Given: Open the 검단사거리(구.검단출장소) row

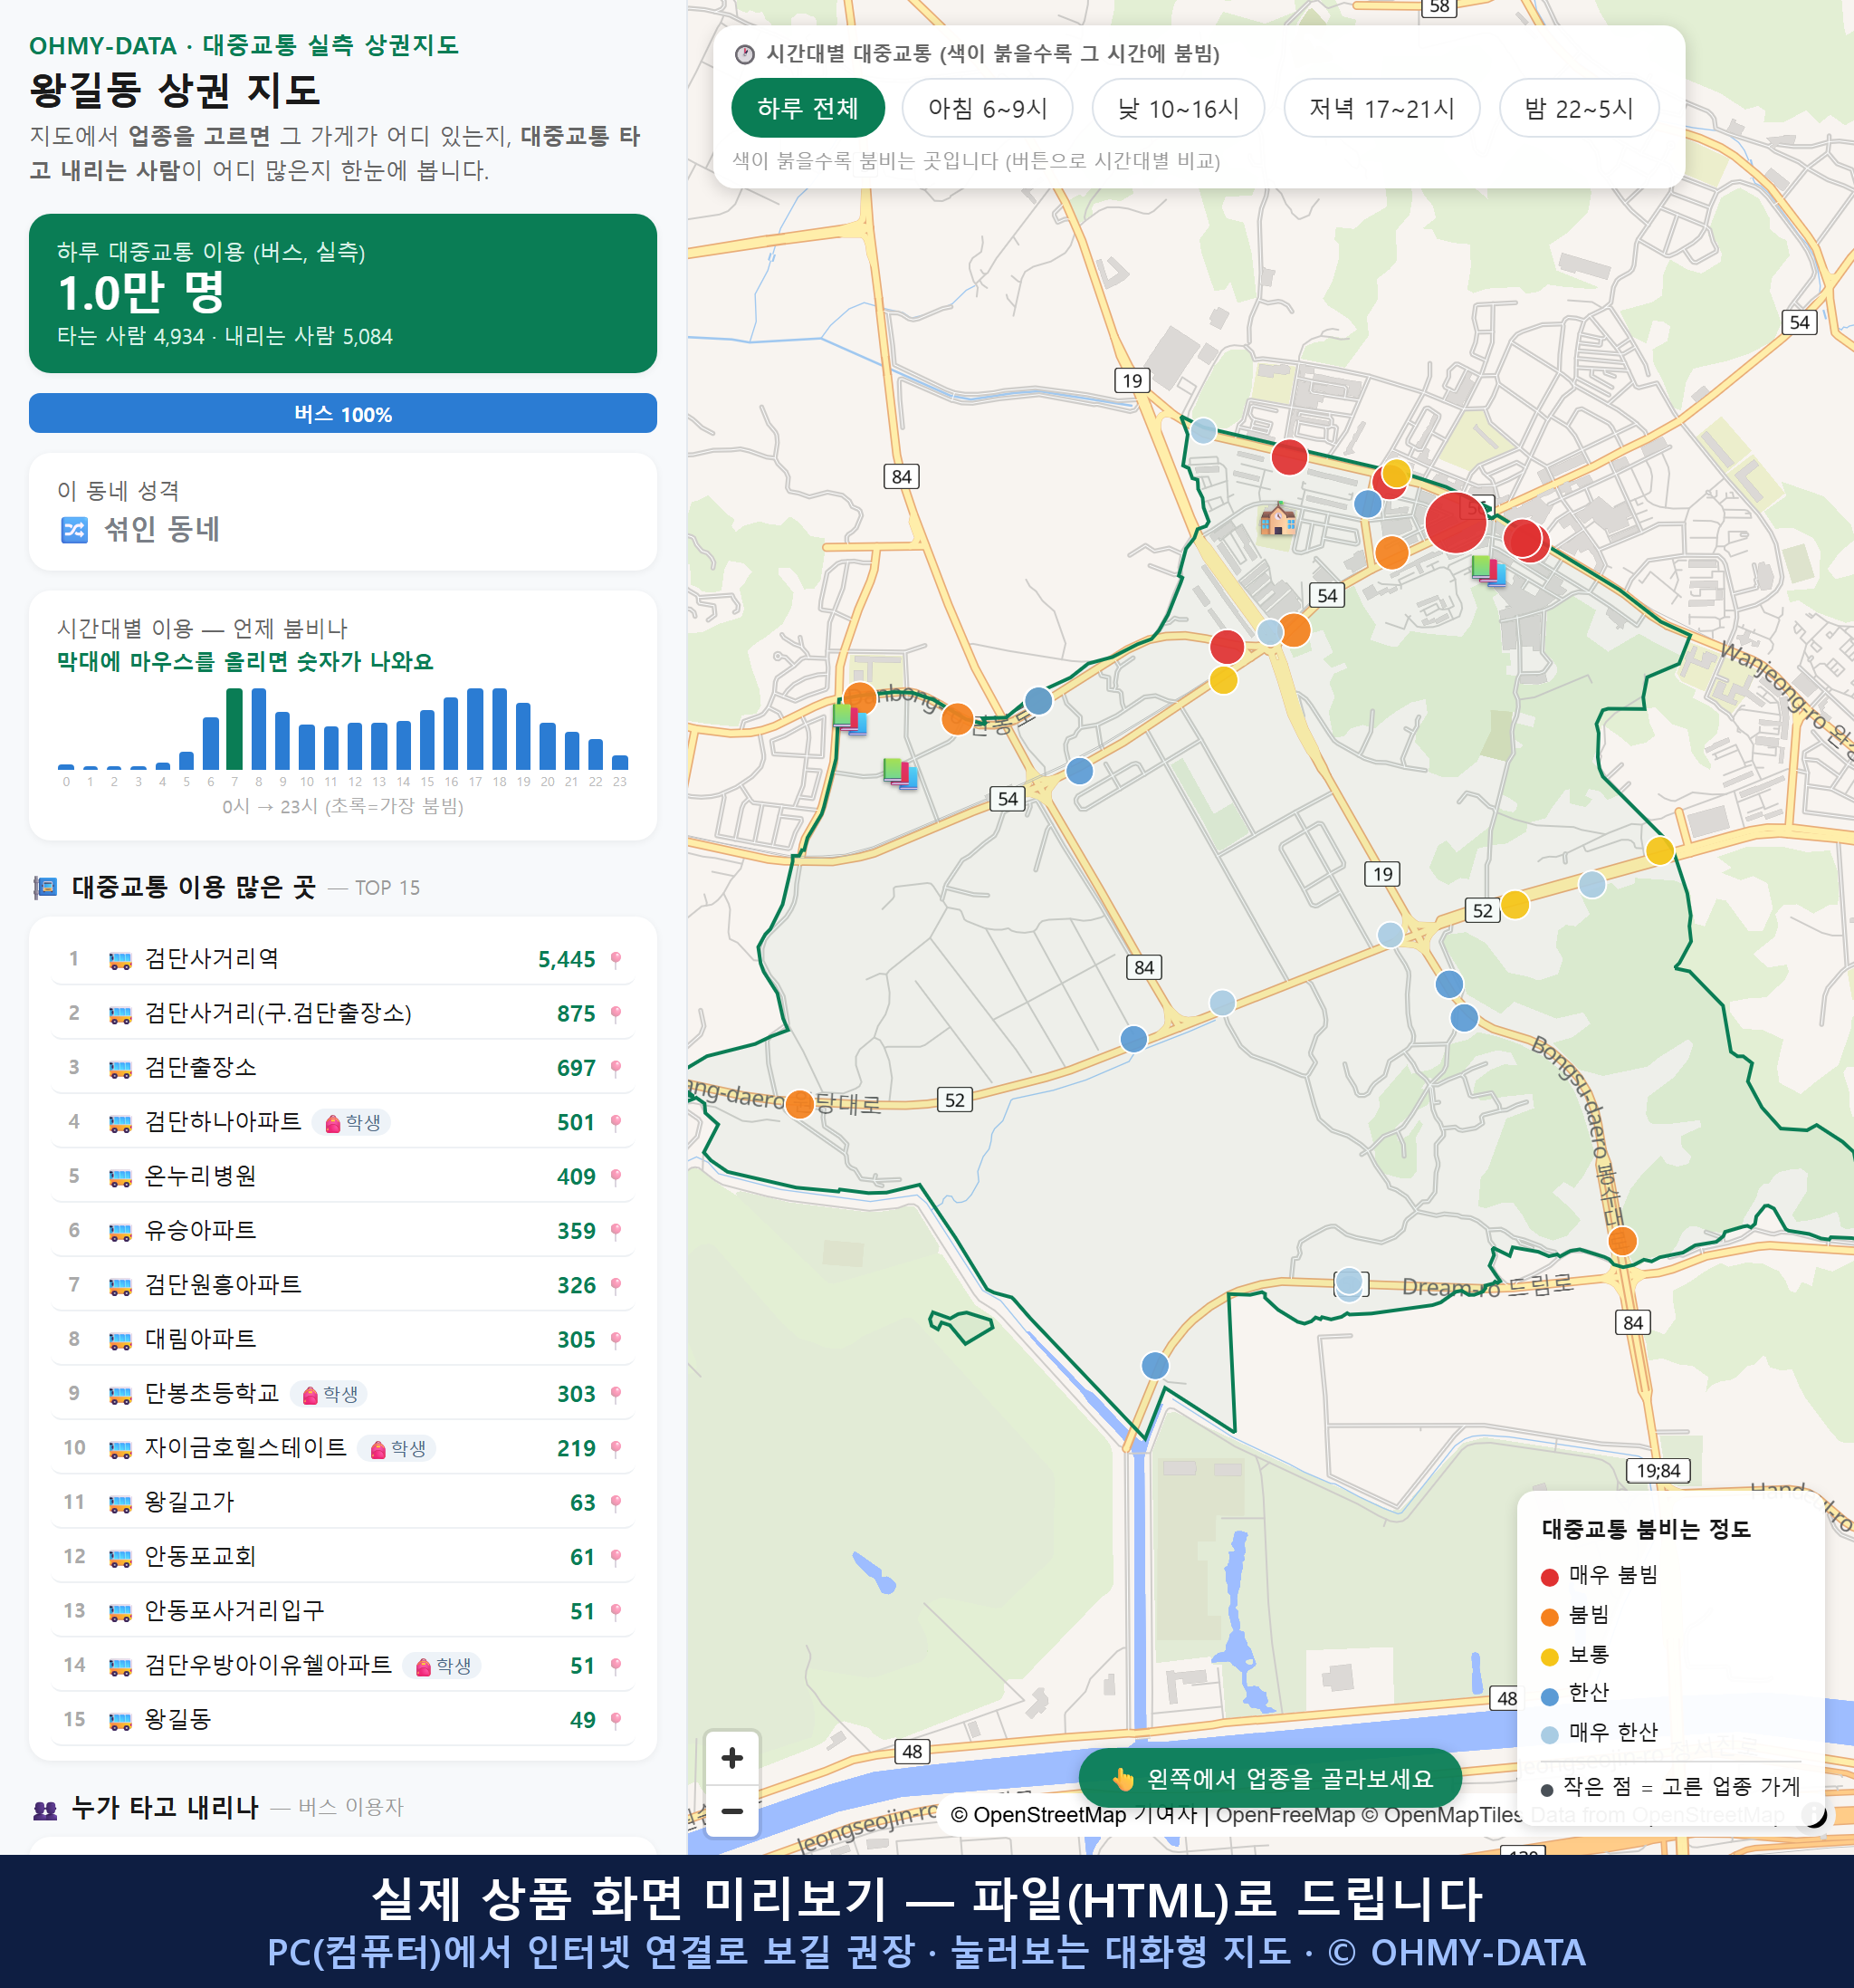Looking at the screenshot, I should point(343,1013).
